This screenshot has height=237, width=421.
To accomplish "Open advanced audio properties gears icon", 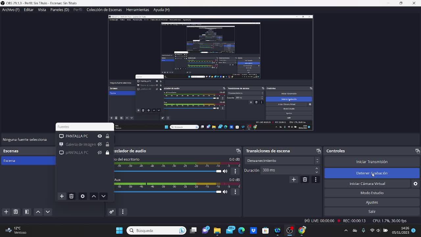I will (x=111, y=212).
